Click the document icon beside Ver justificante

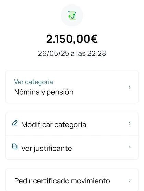(15, 146)
